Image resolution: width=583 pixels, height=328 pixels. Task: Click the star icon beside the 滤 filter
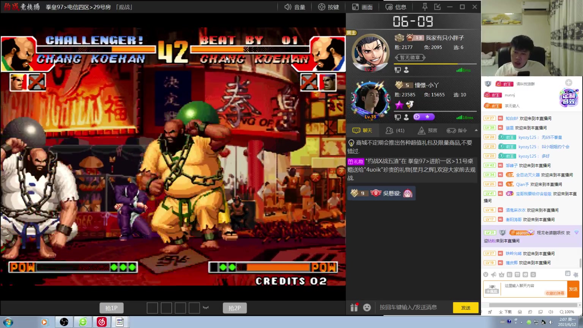click(576, 274)
